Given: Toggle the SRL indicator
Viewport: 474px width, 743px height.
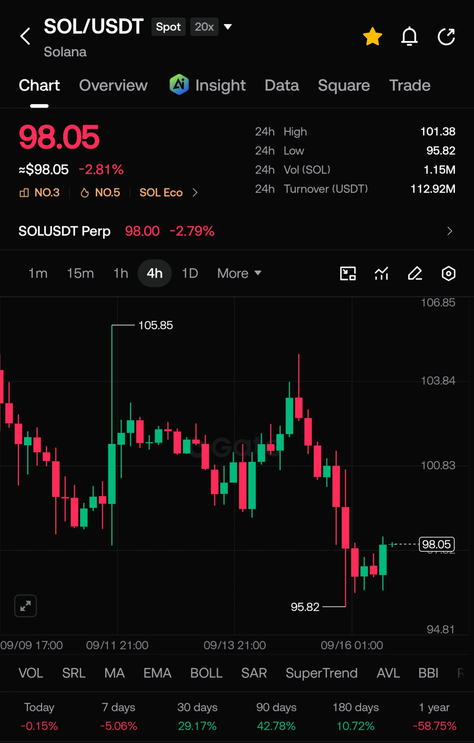Looking at the screenshot, I should point(74,673).
